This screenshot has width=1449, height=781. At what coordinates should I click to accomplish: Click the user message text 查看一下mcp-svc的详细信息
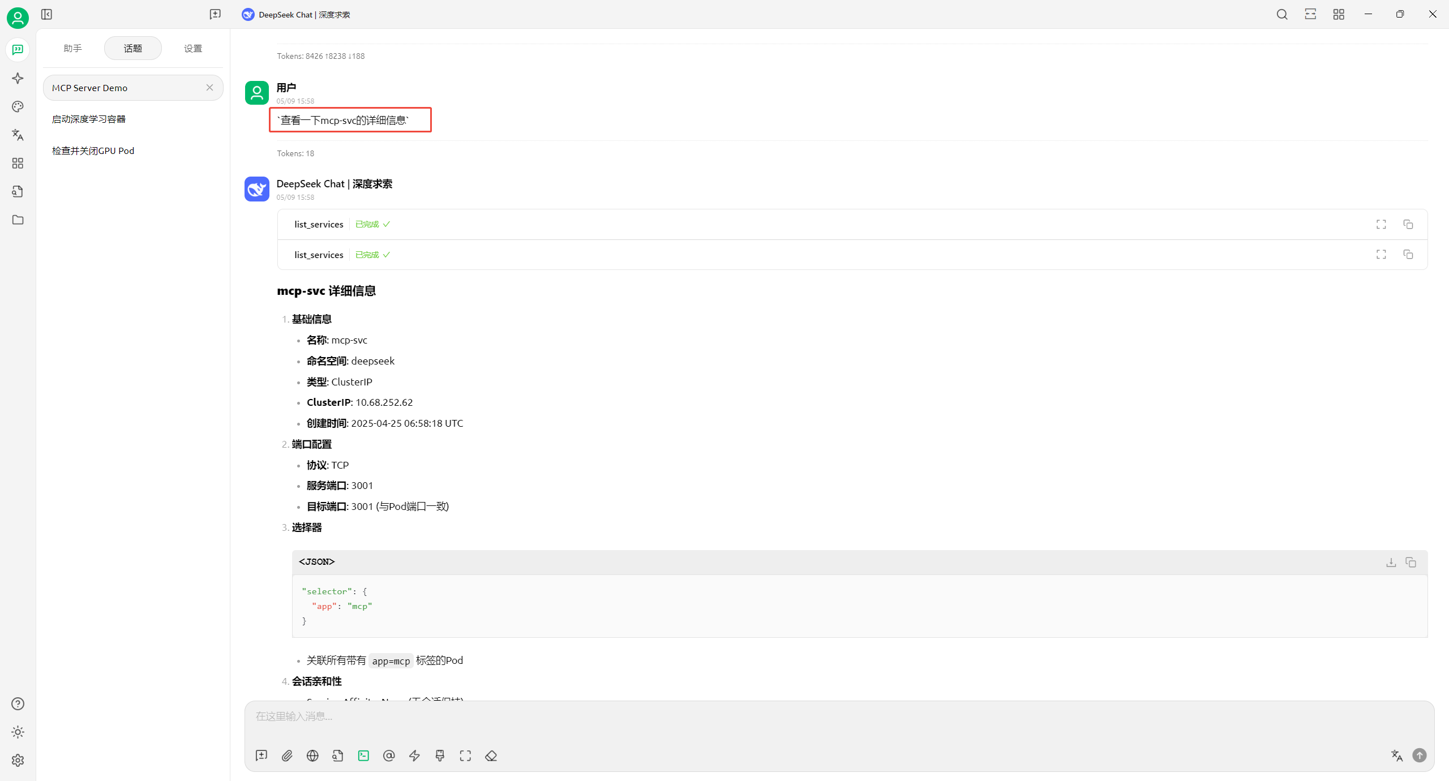(343, 120)
